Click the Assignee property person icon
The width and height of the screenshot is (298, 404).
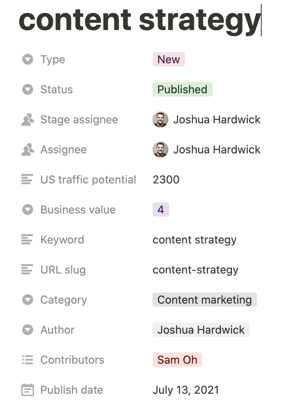27,150
